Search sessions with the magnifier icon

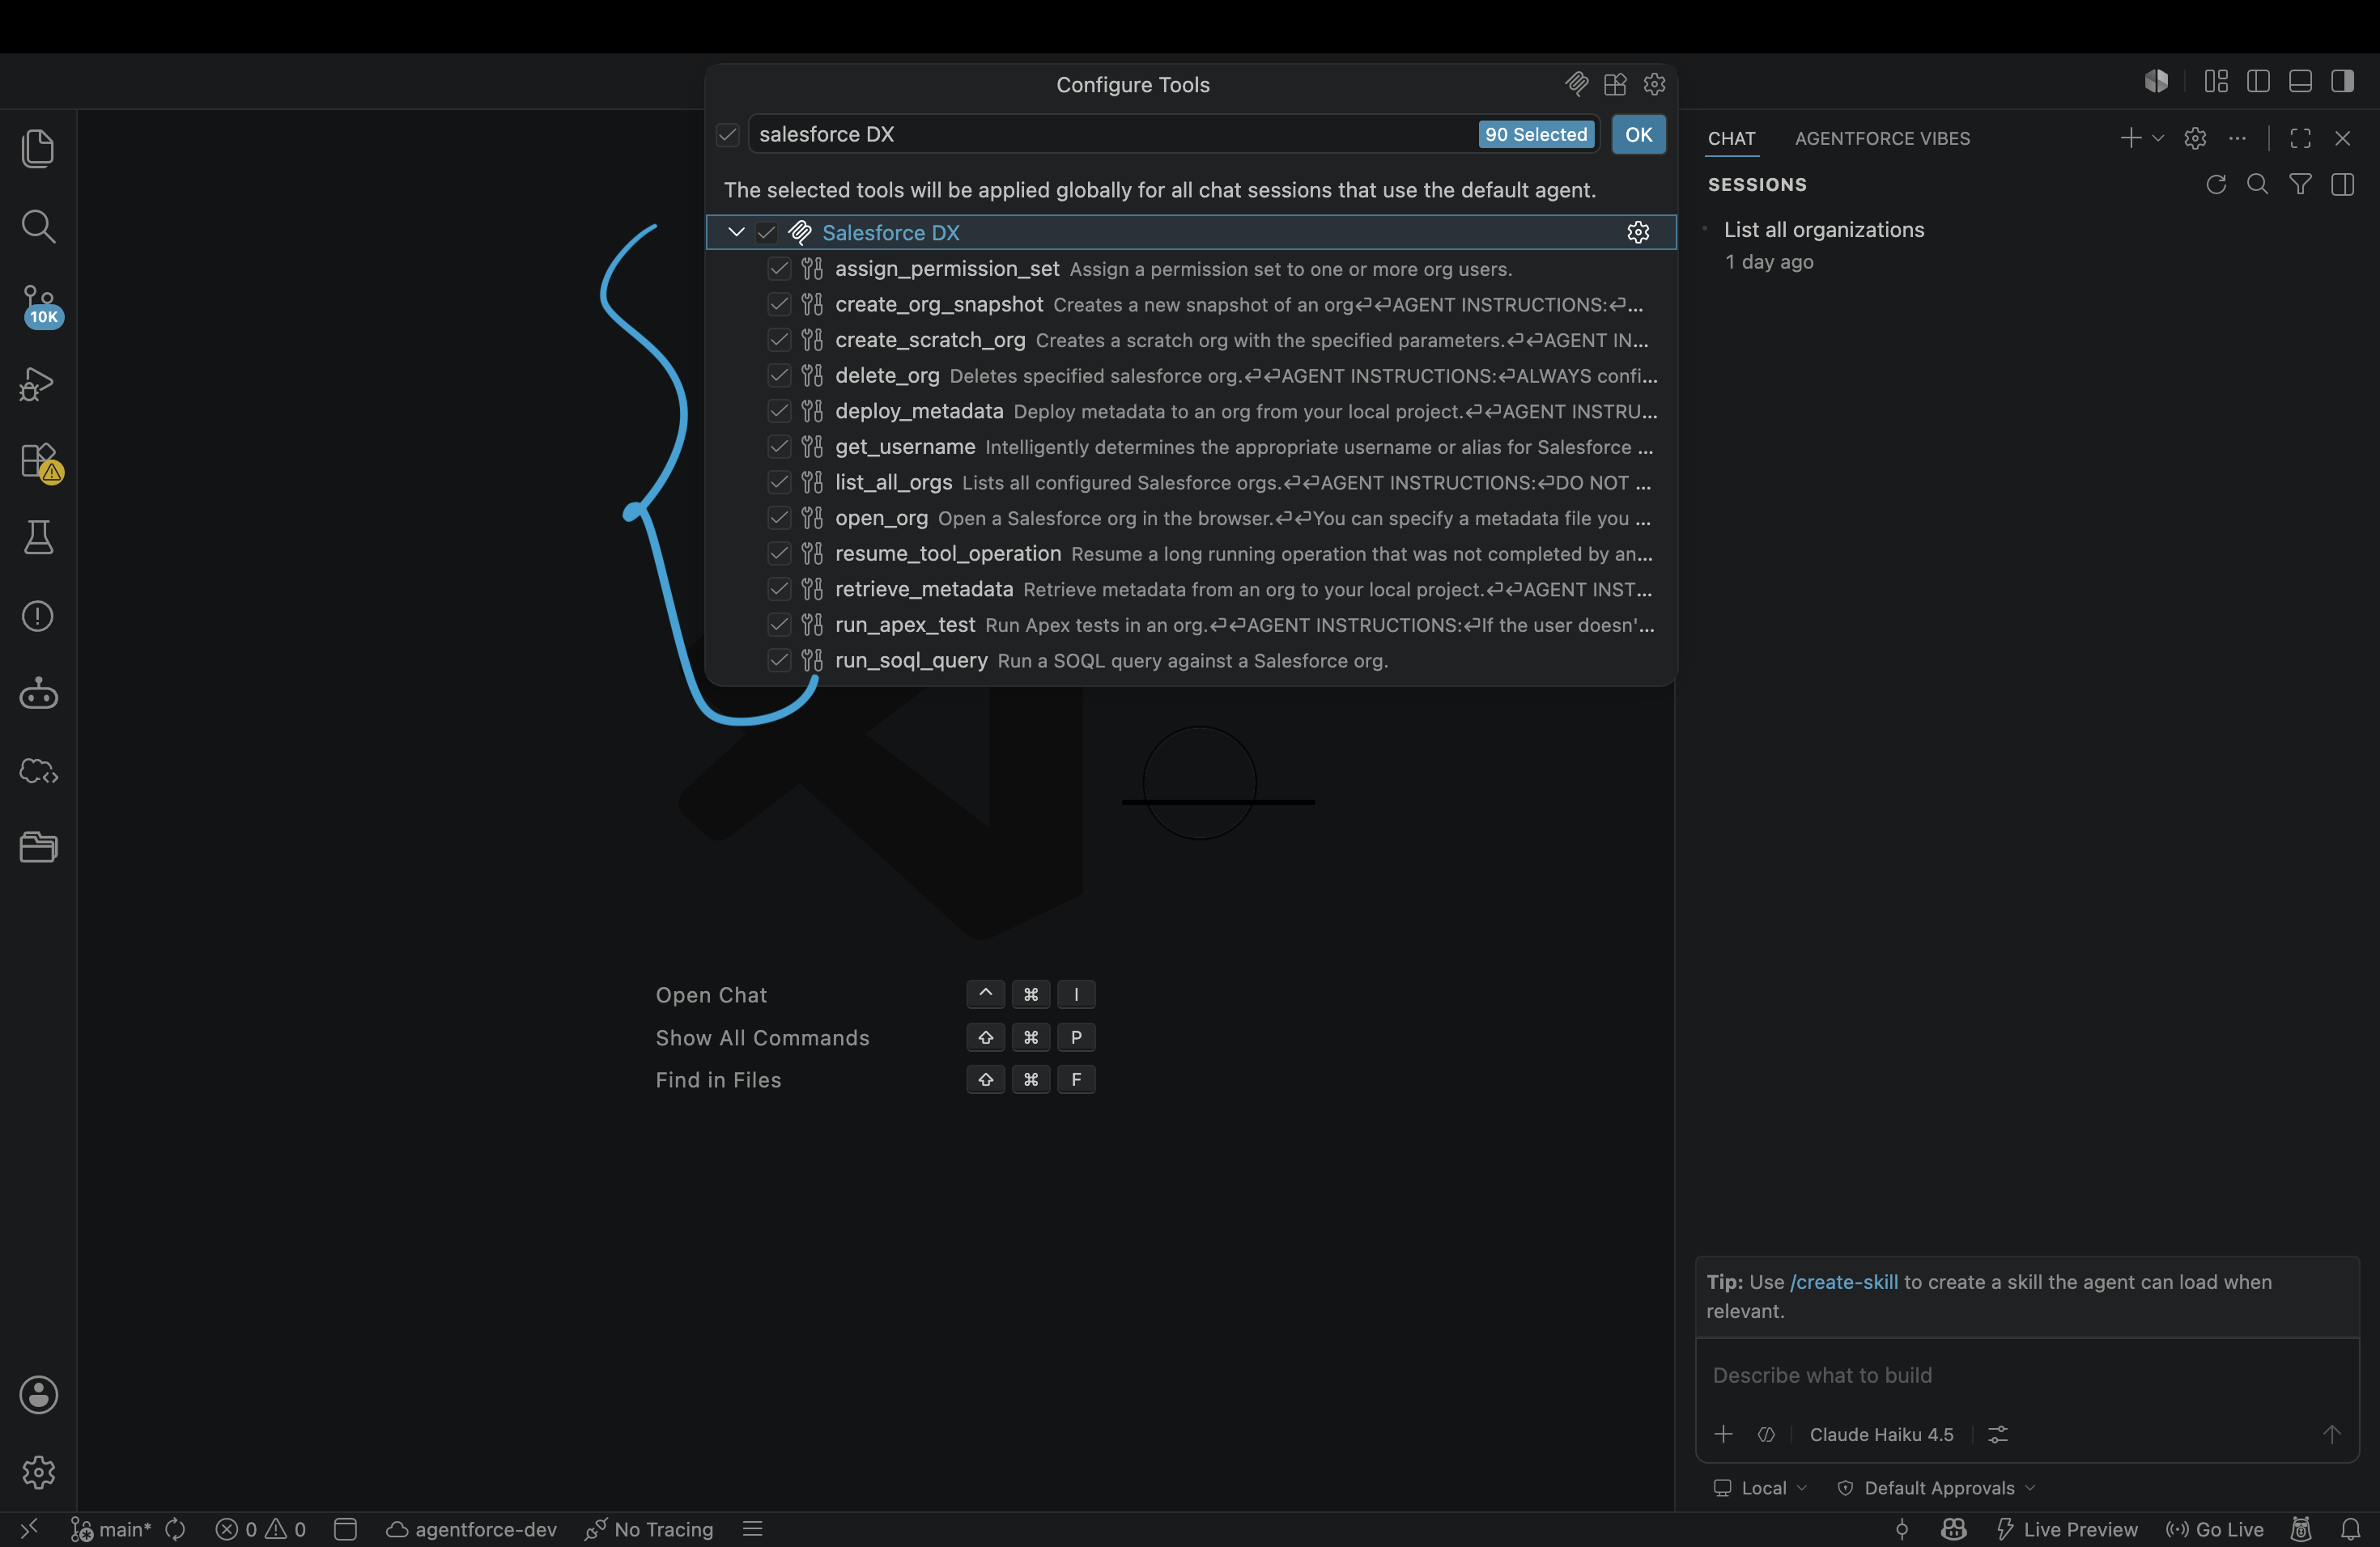(x=2258, y=184)
